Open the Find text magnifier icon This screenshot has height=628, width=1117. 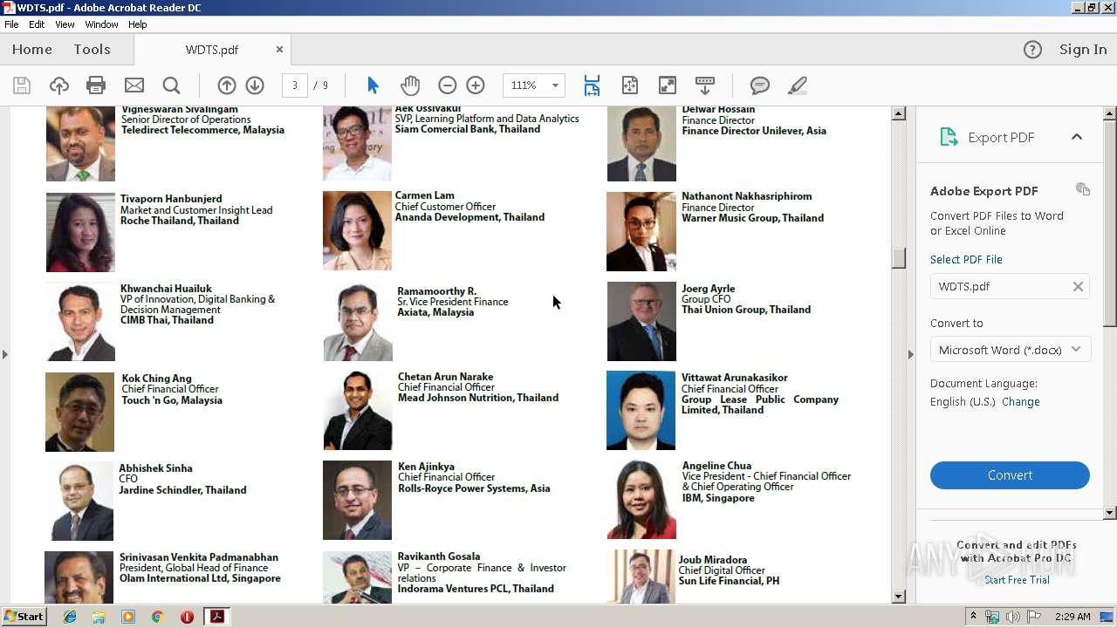(172, 85)
